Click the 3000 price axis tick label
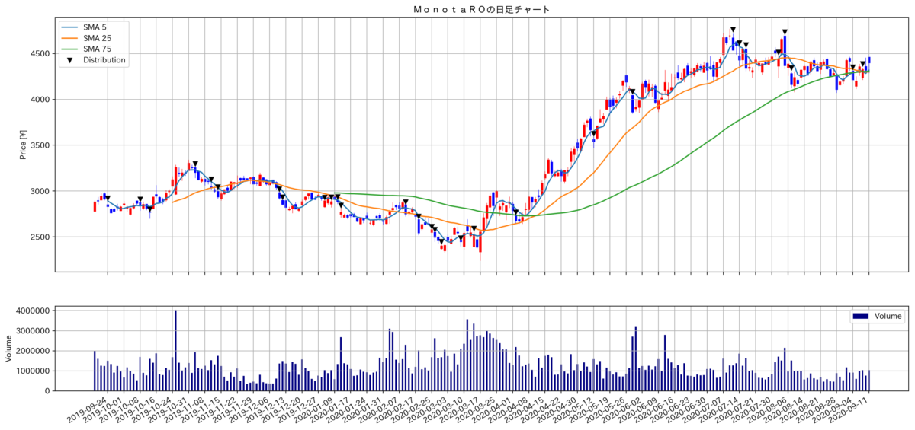915x430 pixels. (40, 191)
